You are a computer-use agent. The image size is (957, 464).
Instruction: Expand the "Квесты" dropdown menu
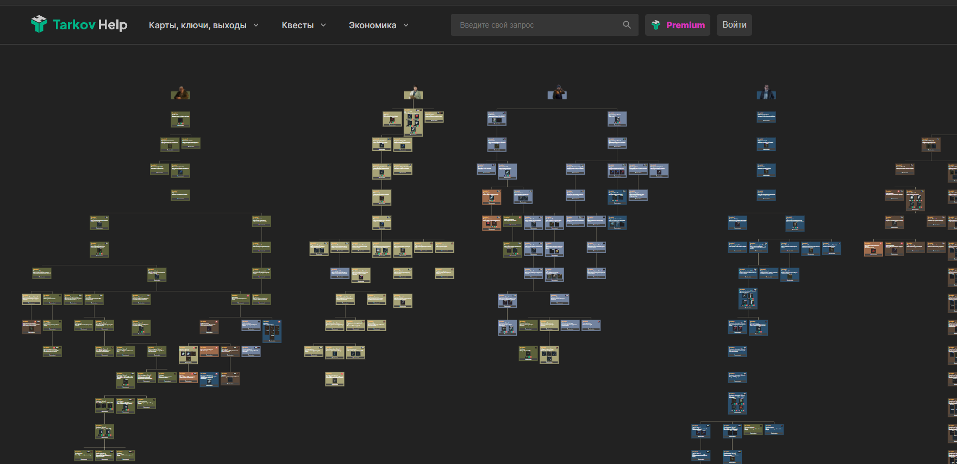304,25
